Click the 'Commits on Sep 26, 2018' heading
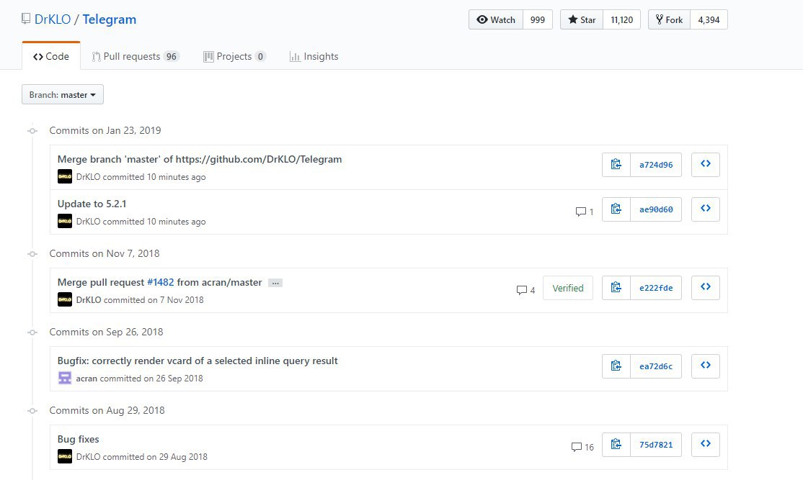The height and width of the screenshot is (480, 803). click(x=106, y=332)
